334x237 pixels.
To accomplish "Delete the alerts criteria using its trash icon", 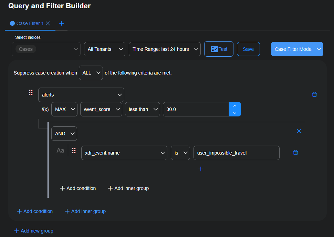I will pyautogui.click(x=314, y=94).
